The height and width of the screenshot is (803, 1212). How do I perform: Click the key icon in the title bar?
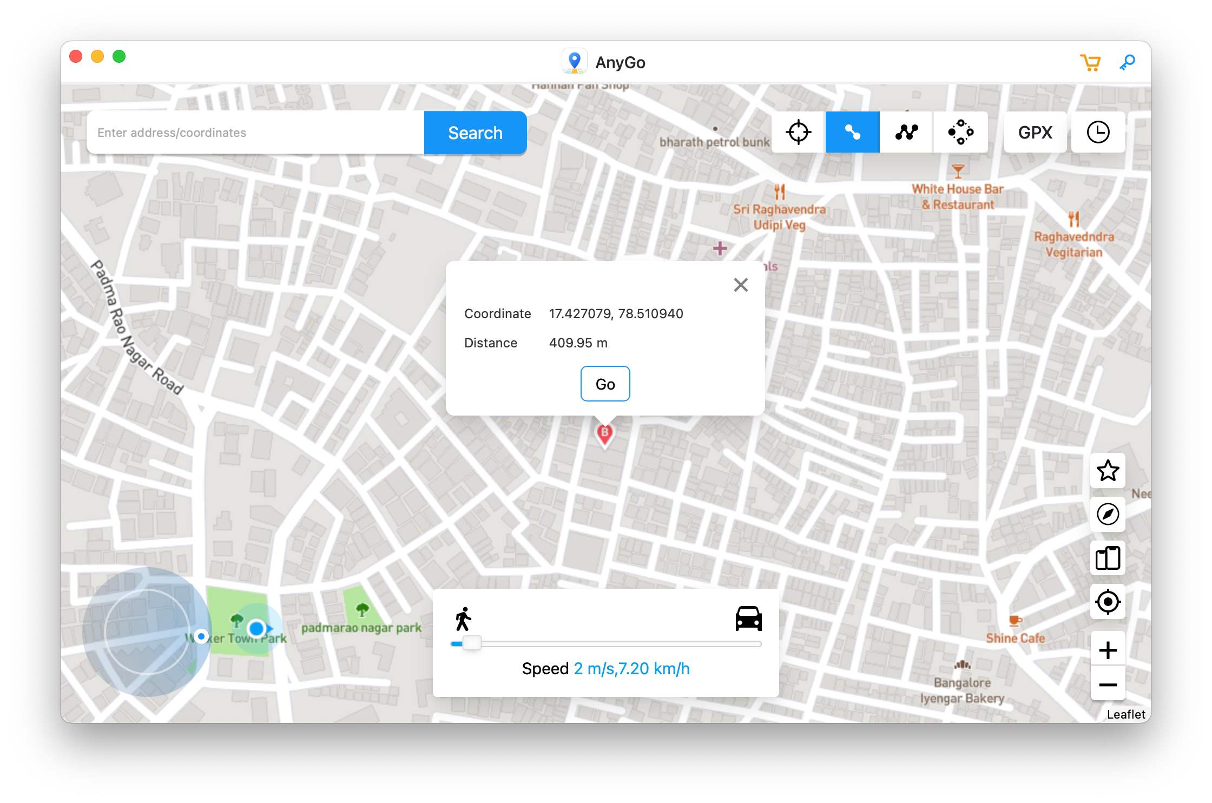pyautogui.click(x=1128, y=62)
